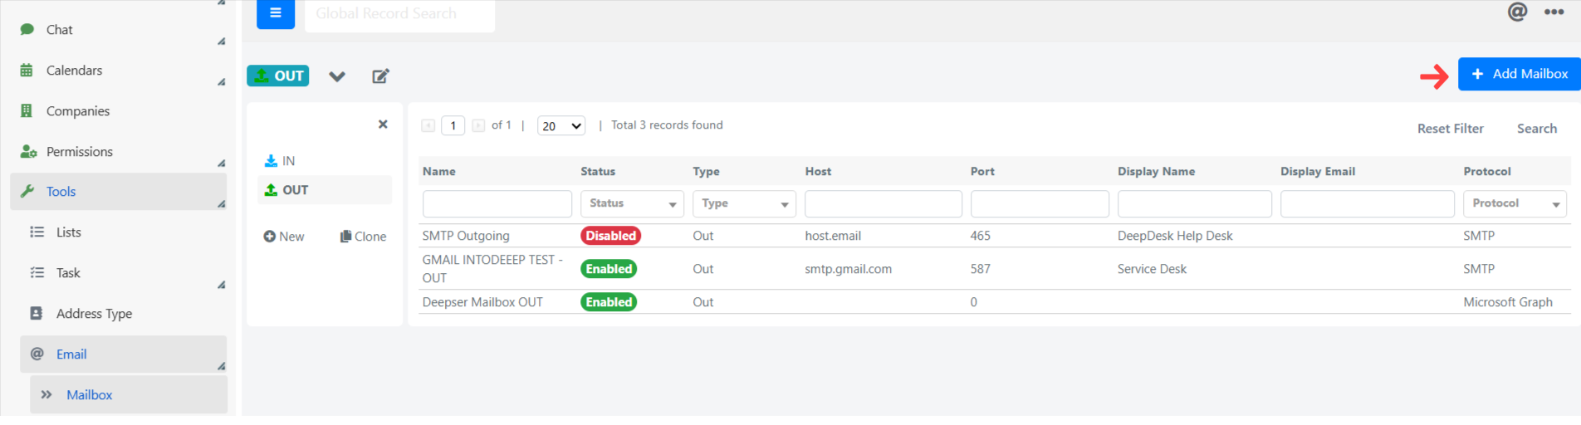Clone the selected mailbox
The image size is (1581, 425).
pyautogui.click(x=363, y=237)
